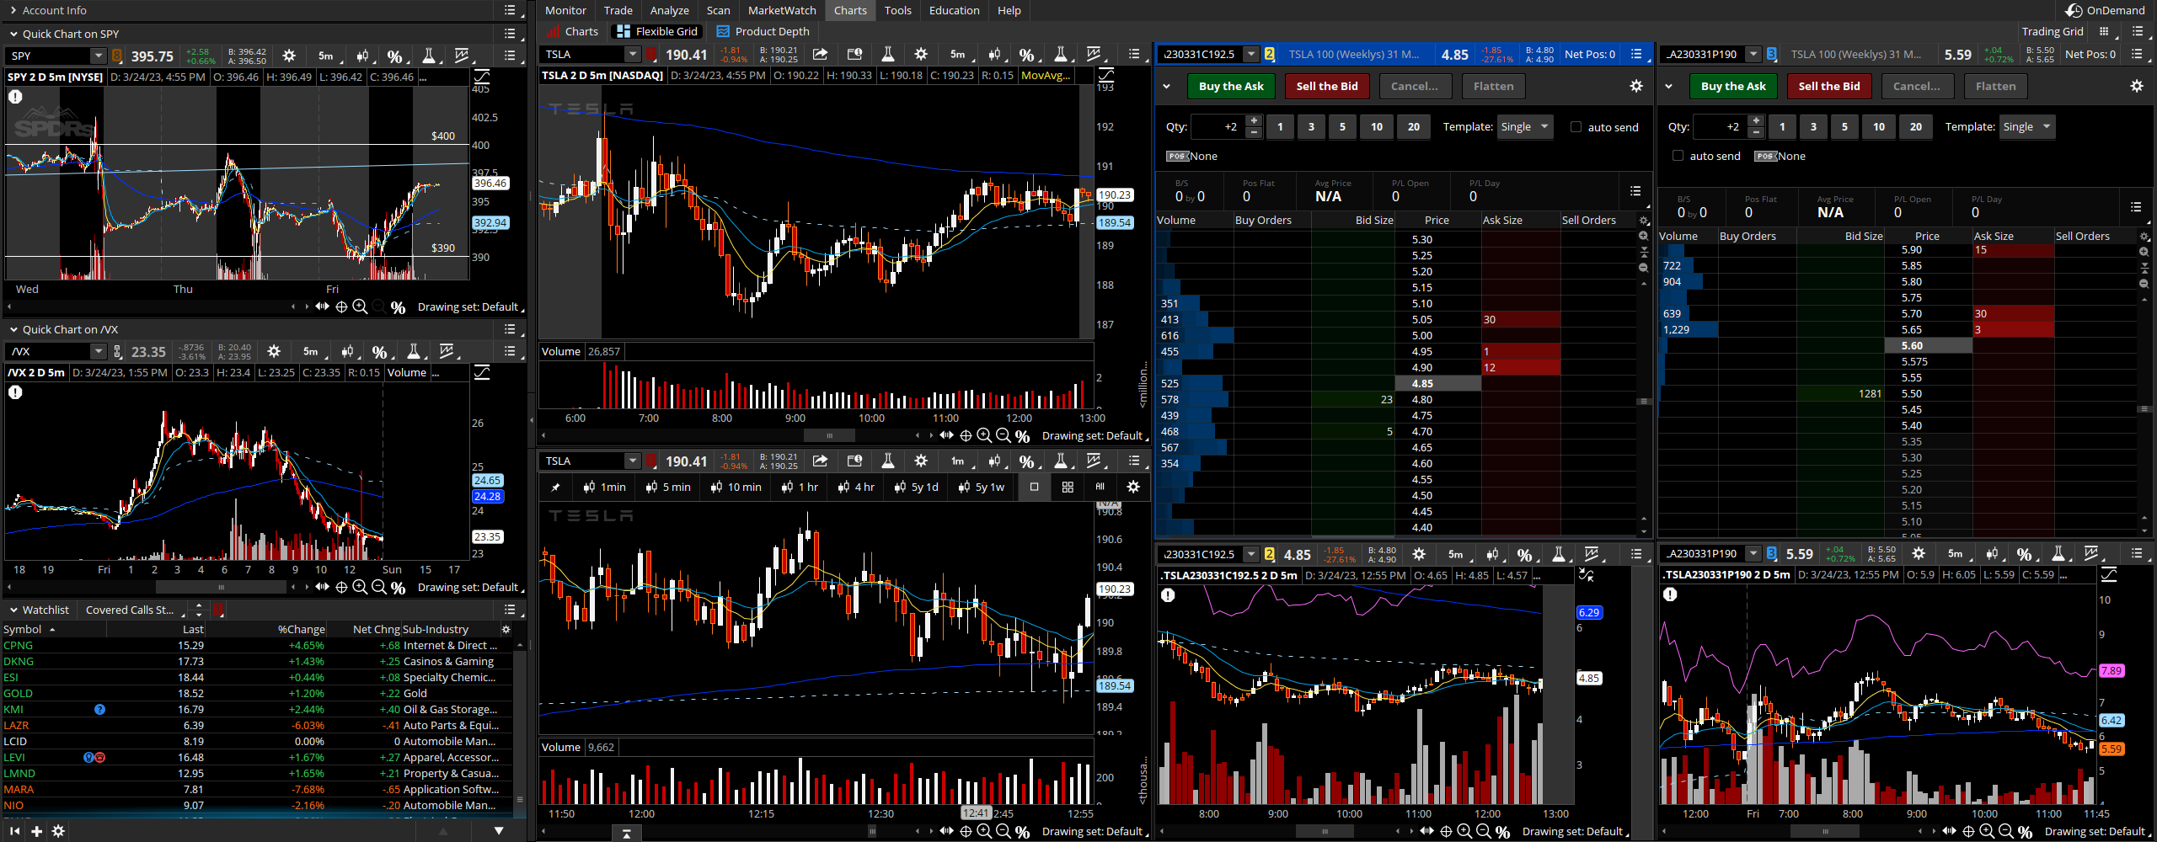2157x842 pixels.
Task: Open chart style candlestick menu on upper TSLA chart
Action: tap(996, 55)
